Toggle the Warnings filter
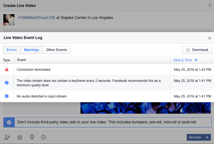This screenshot has width=214, height=144. (x=31, y=50)
